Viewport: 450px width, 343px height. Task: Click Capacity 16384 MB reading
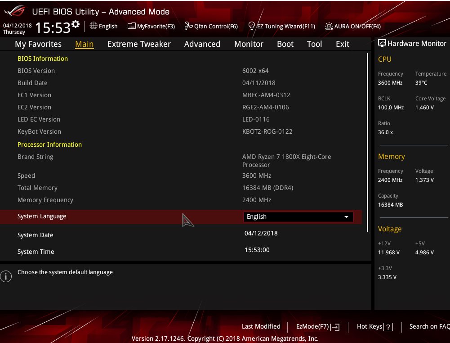point(390,204)
